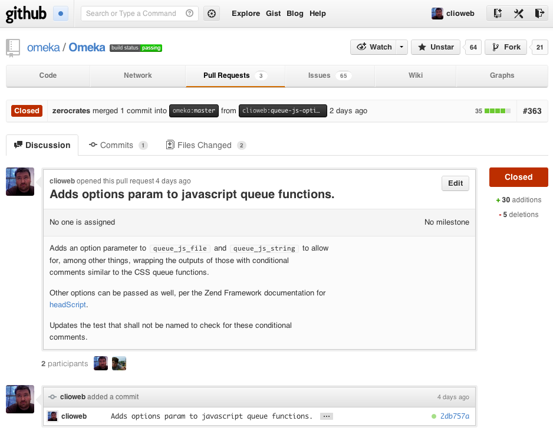Edit the pull request description
Viewport: 553px width, 434px height.
[x=455, y=183]
